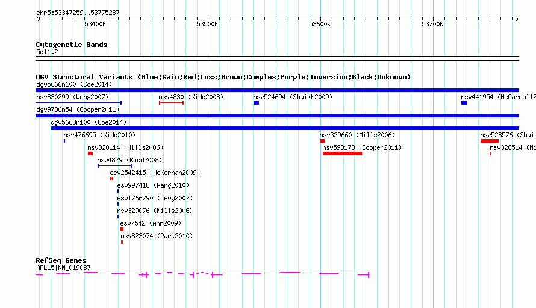The image size is (536, 308).
Task: Click esv7542 (Ahn2009) red marker
Action: point(122,229)
